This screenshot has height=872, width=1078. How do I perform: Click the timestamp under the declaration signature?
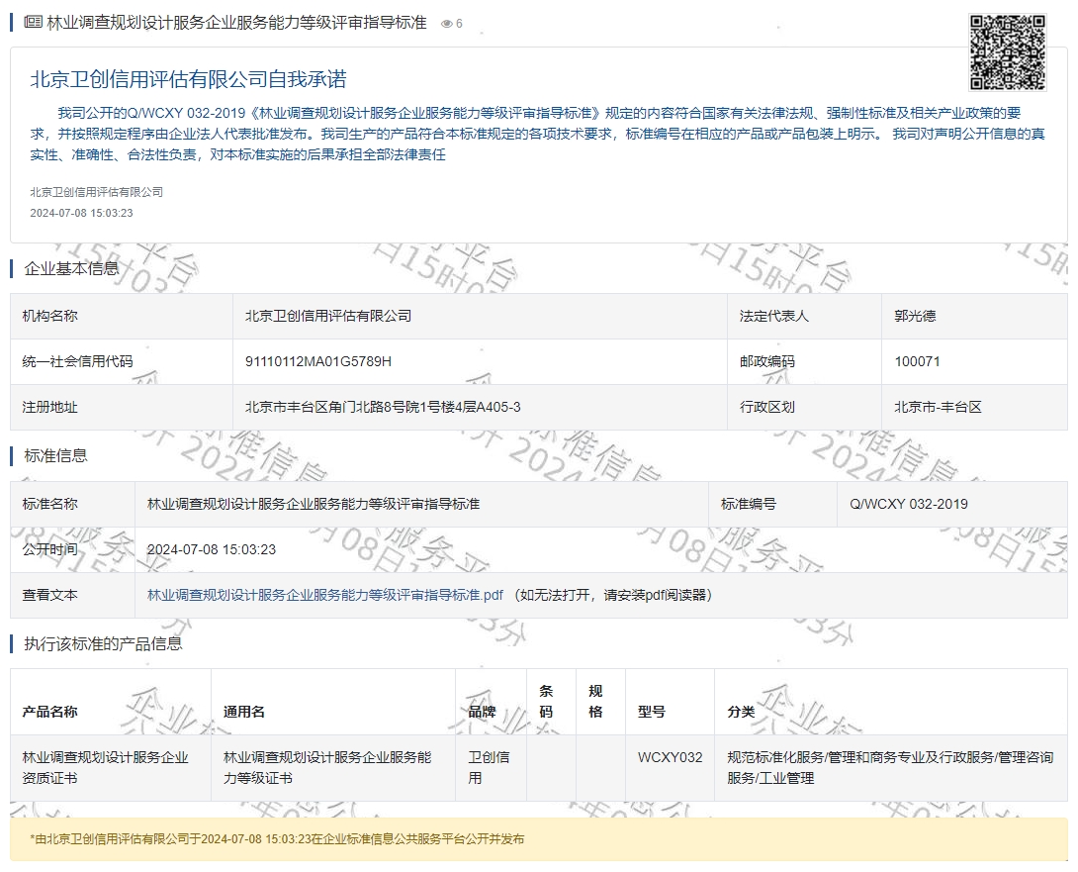point(81,213)
